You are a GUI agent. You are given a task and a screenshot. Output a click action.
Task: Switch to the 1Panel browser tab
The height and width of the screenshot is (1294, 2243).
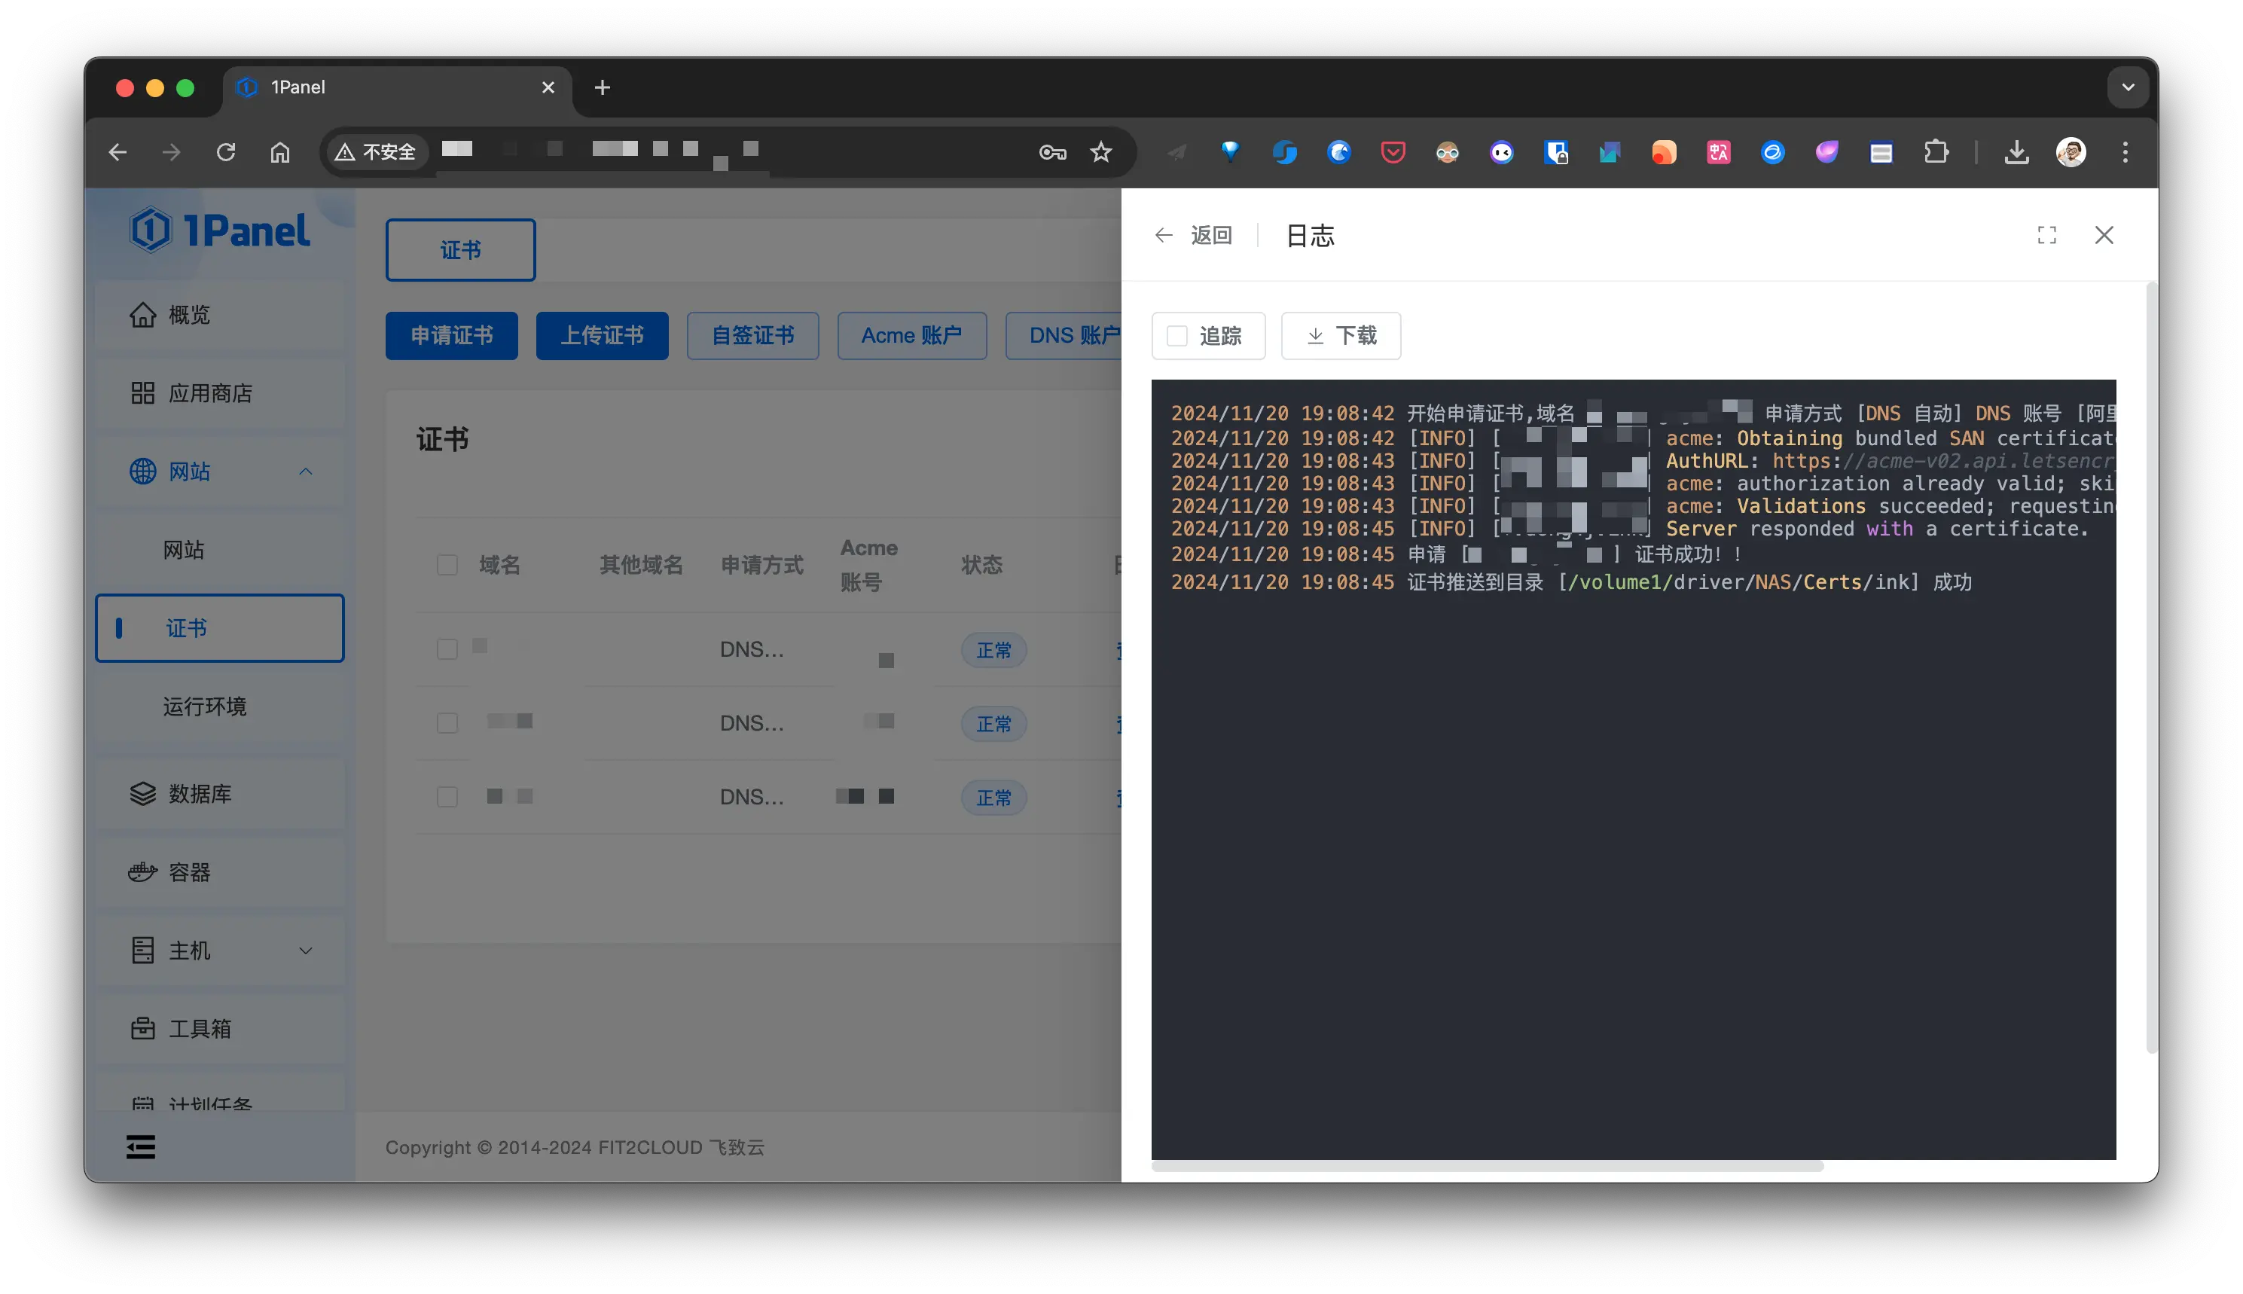(298, 86)
